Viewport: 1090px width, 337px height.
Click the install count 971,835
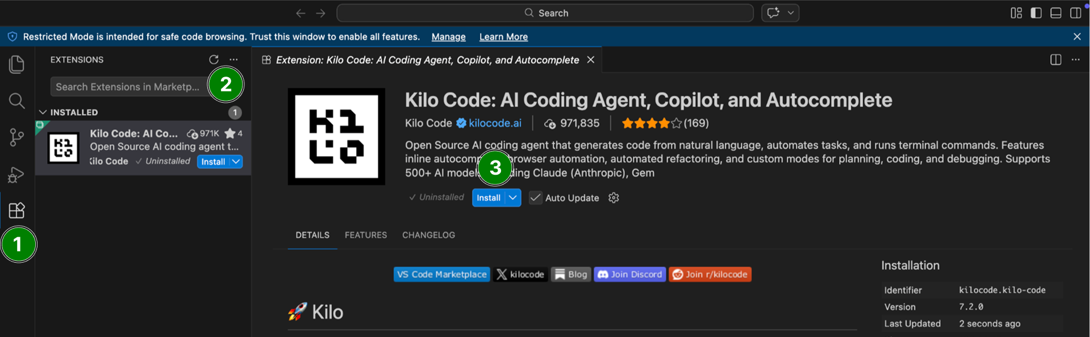click(x=571, y=123)
